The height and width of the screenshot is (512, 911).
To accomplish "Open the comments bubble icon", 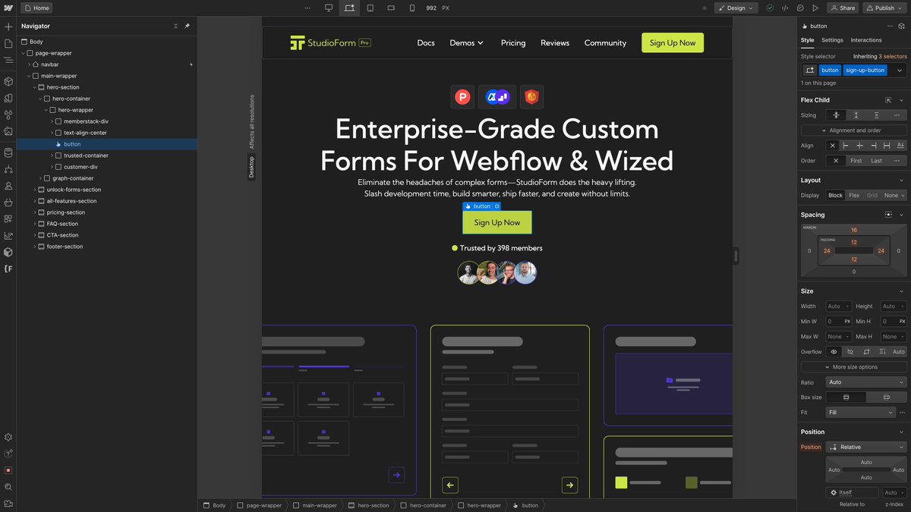I will (x=800, y=8).
